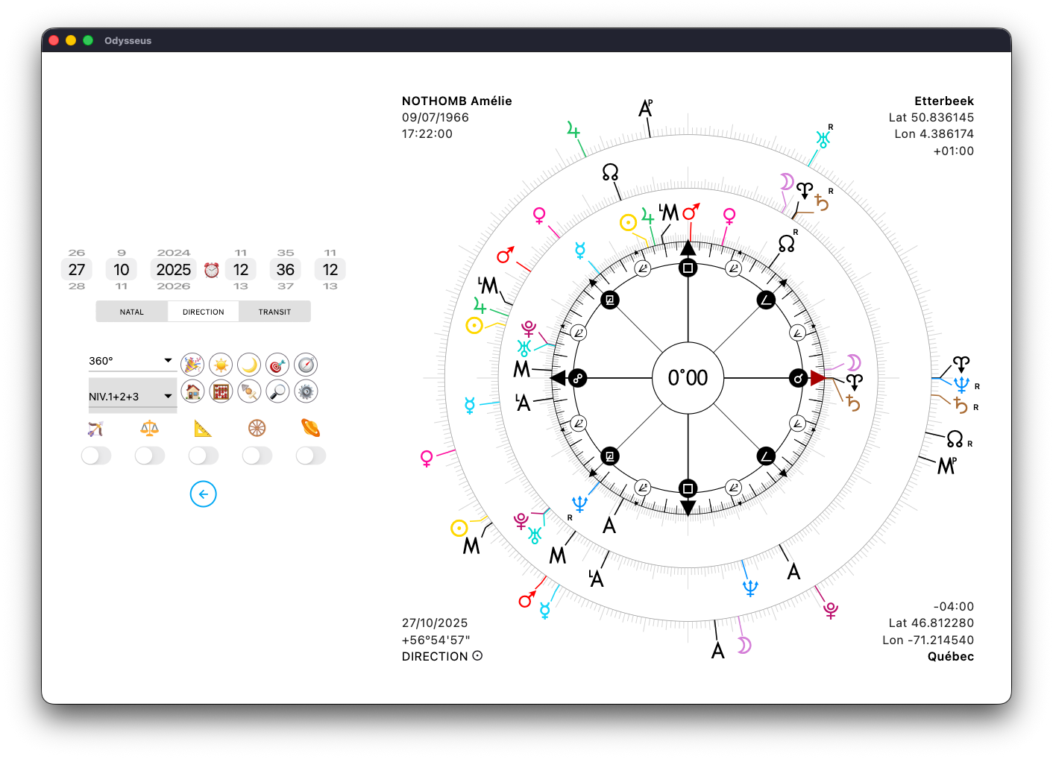Viewport: 1053px width, 759px height.
Task: Open the 360° dropdown
Action: 131,361
